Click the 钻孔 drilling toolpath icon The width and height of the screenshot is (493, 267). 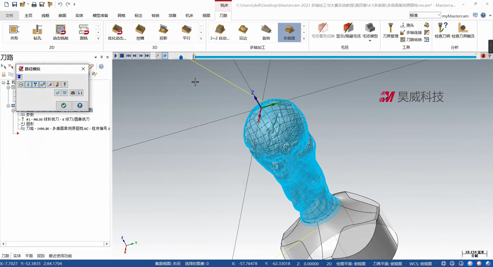click(x=37, y=32)
